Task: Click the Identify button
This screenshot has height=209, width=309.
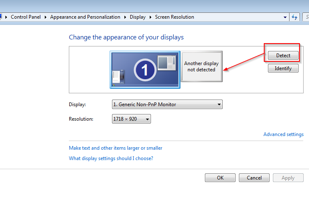Action: click(283, 68)
